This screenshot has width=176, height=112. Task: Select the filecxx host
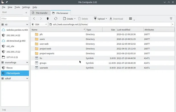[15, 68]
